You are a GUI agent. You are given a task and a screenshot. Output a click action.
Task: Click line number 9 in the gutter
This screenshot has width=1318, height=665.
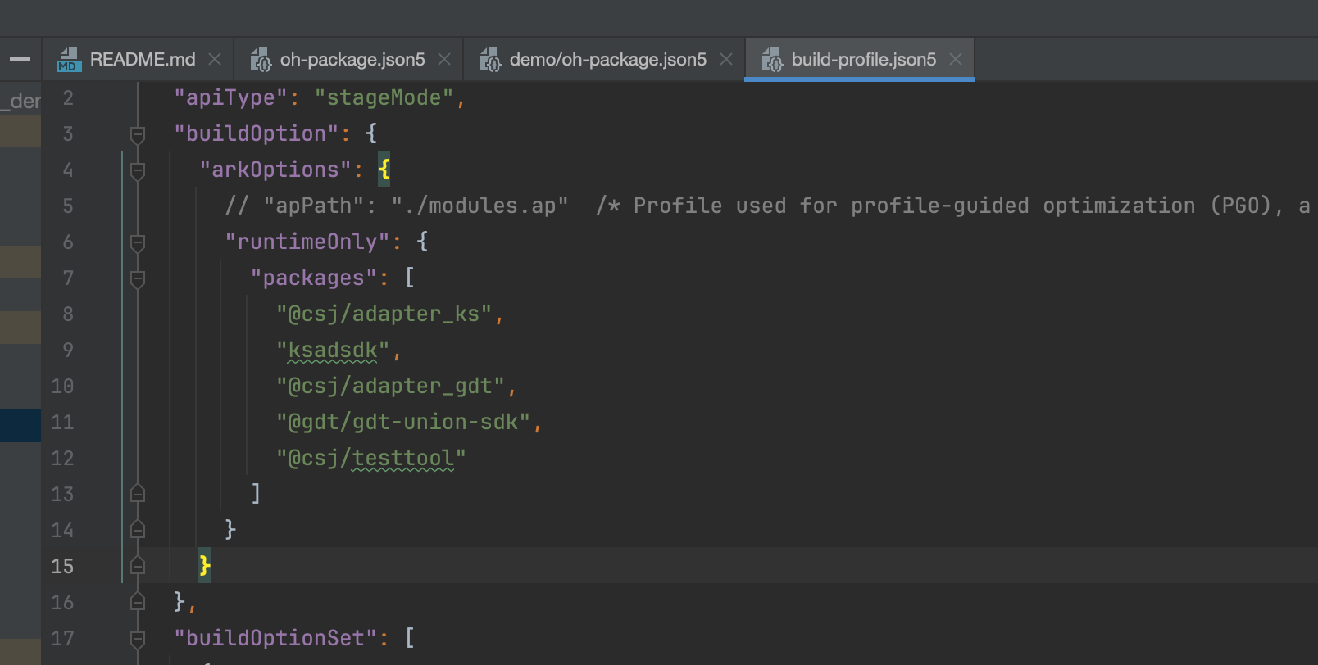68,351
